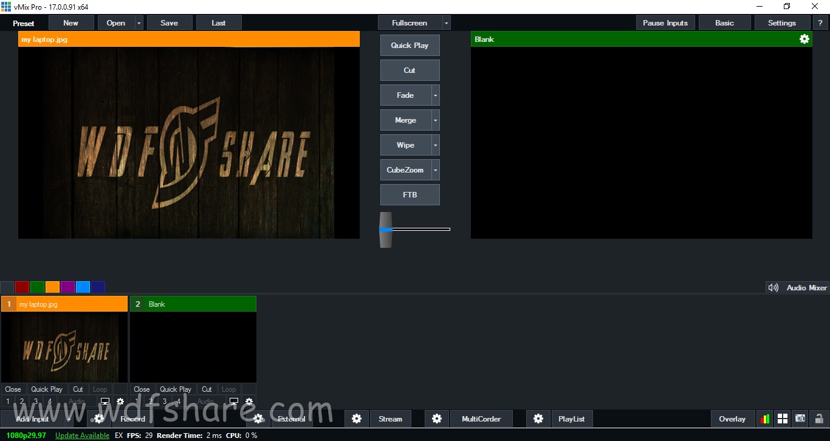This screenshot has width=830, height=441.
Task: Expand Fade transition dropdown arrow
Action: point(436,95)
